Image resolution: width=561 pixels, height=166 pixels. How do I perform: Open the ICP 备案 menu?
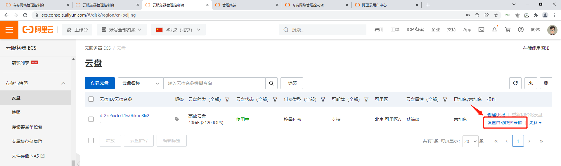click(415, 30)
